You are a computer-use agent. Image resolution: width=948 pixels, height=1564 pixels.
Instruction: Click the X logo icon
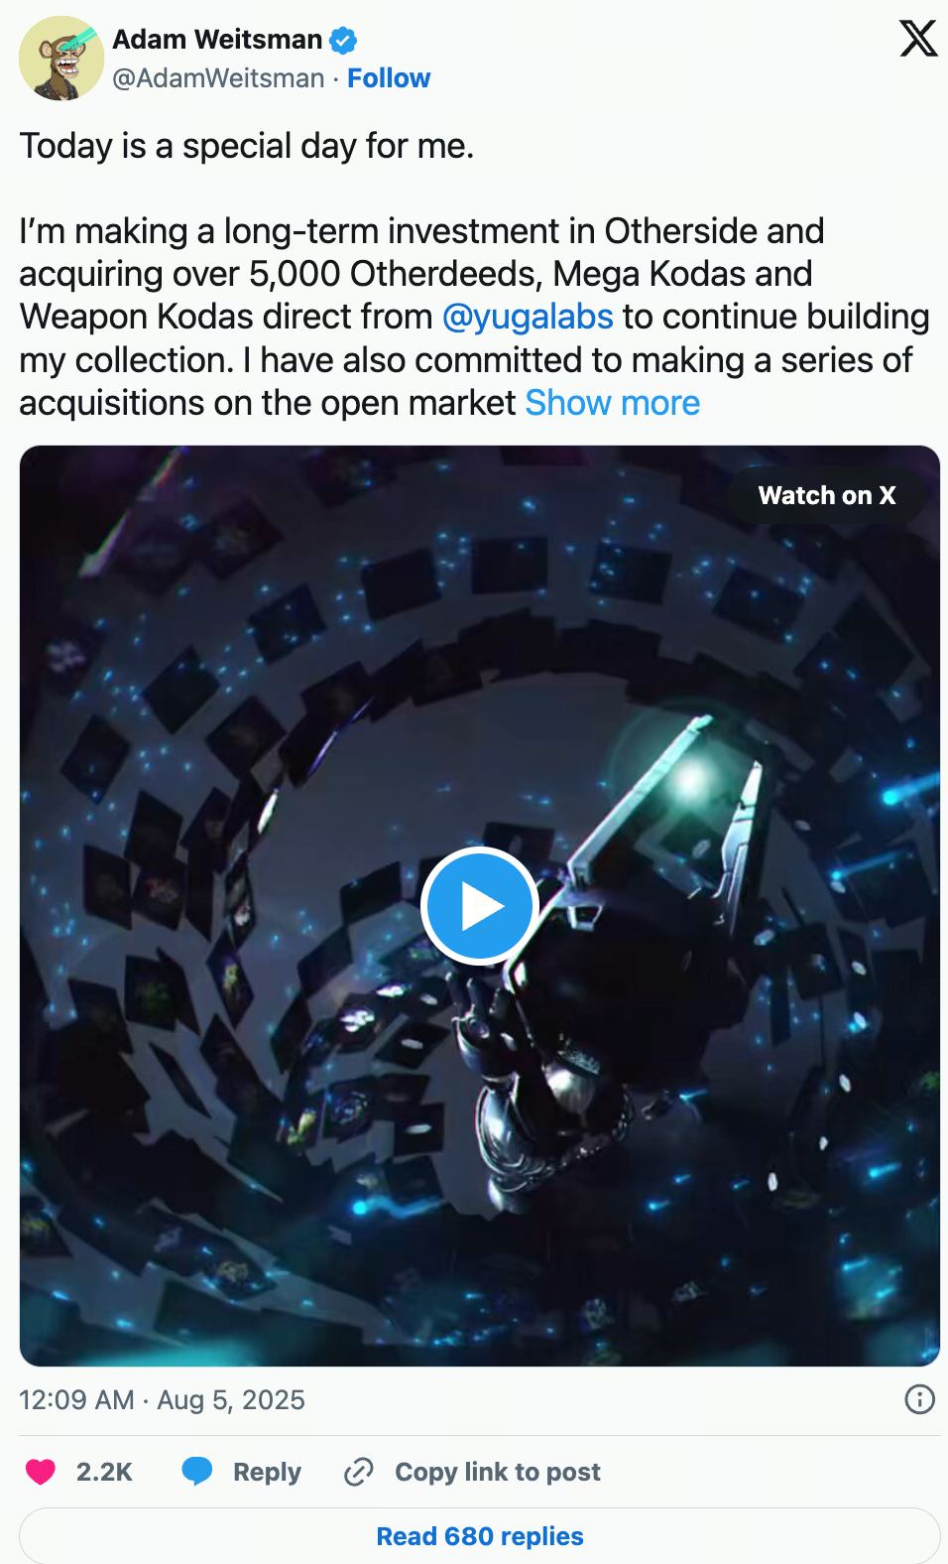pos(918,39)
